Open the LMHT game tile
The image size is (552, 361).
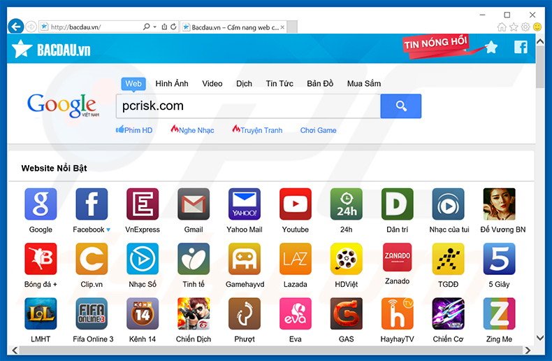(41, 313)
